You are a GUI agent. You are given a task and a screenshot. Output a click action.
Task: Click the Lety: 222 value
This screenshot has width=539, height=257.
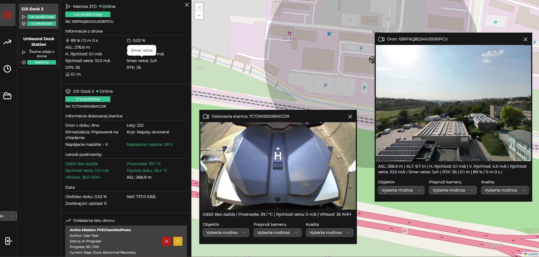tap(135, 125)
